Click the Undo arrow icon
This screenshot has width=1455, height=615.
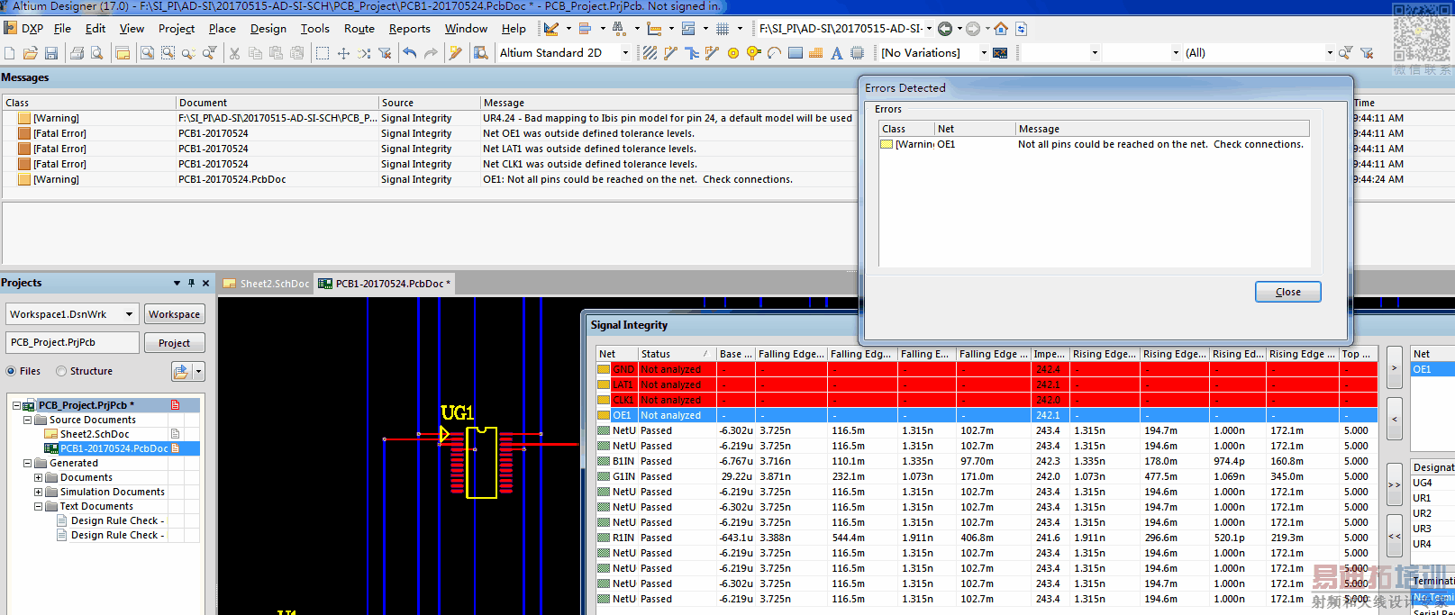(410, 53)
